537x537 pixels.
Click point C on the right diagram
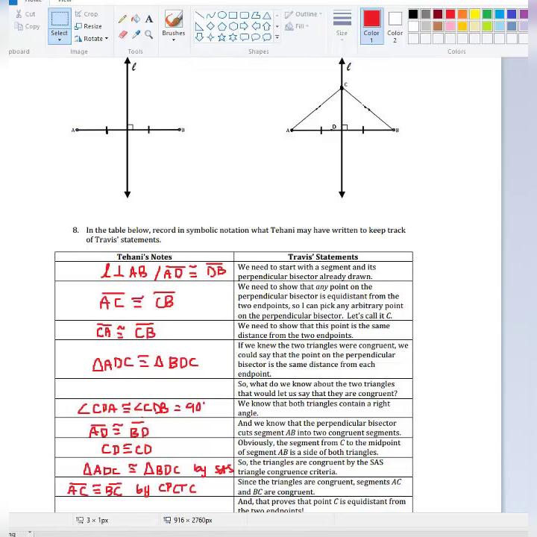[x=342, y=88]
